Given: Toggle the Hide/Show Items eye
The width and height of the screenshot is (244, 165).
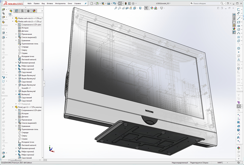Looking at the screenshot, I should pos(146,8).
